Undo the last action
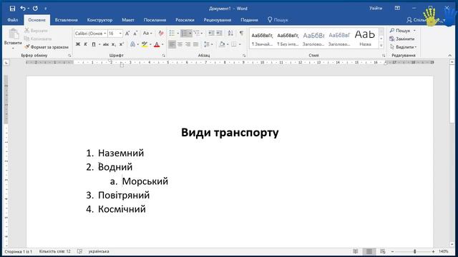458x257 pixels. tap(23, 9)
